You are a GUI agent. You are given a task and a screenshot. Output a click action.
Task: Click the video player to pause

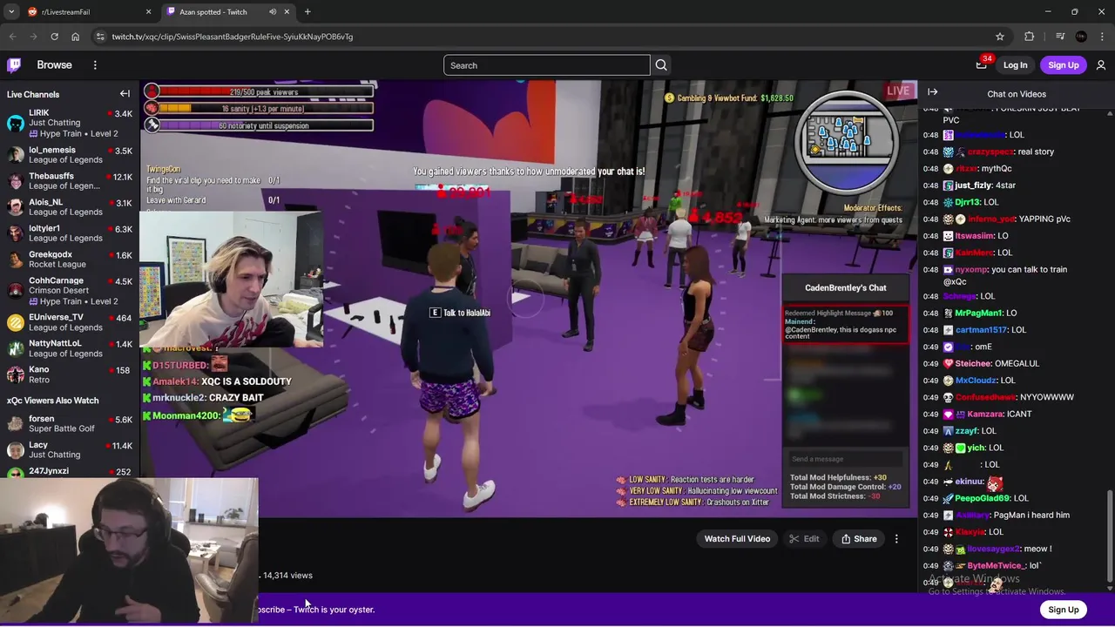pos(529,299)
